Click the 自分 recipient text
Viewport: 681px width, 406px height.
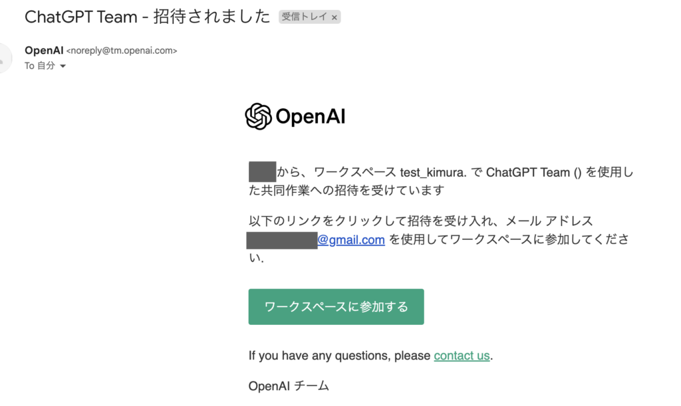tap(45, 66)
